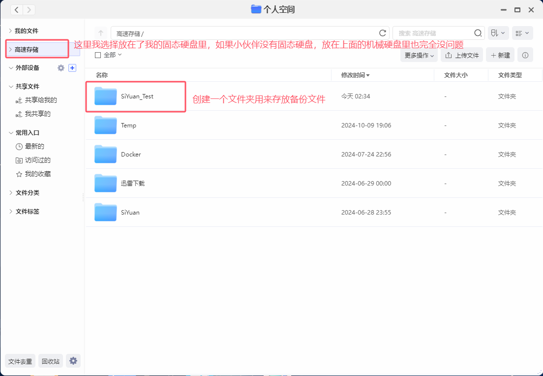Open the sort order dropdown

point(498,33)
